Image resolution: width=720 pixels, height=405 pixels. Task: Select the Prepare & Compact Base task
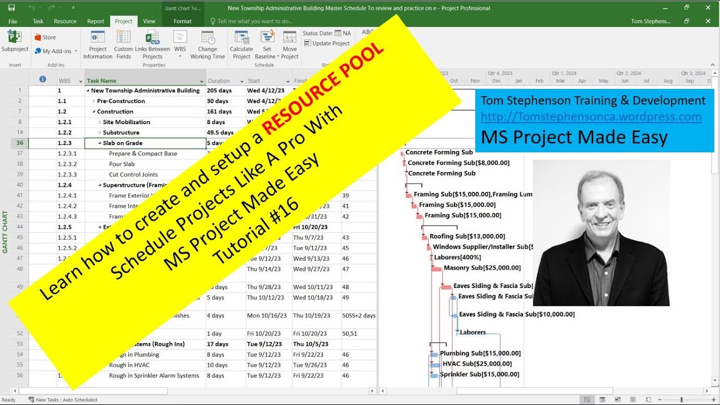tap(143, 154)
